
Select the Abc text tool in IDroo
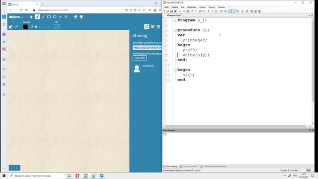coord(60,17)
